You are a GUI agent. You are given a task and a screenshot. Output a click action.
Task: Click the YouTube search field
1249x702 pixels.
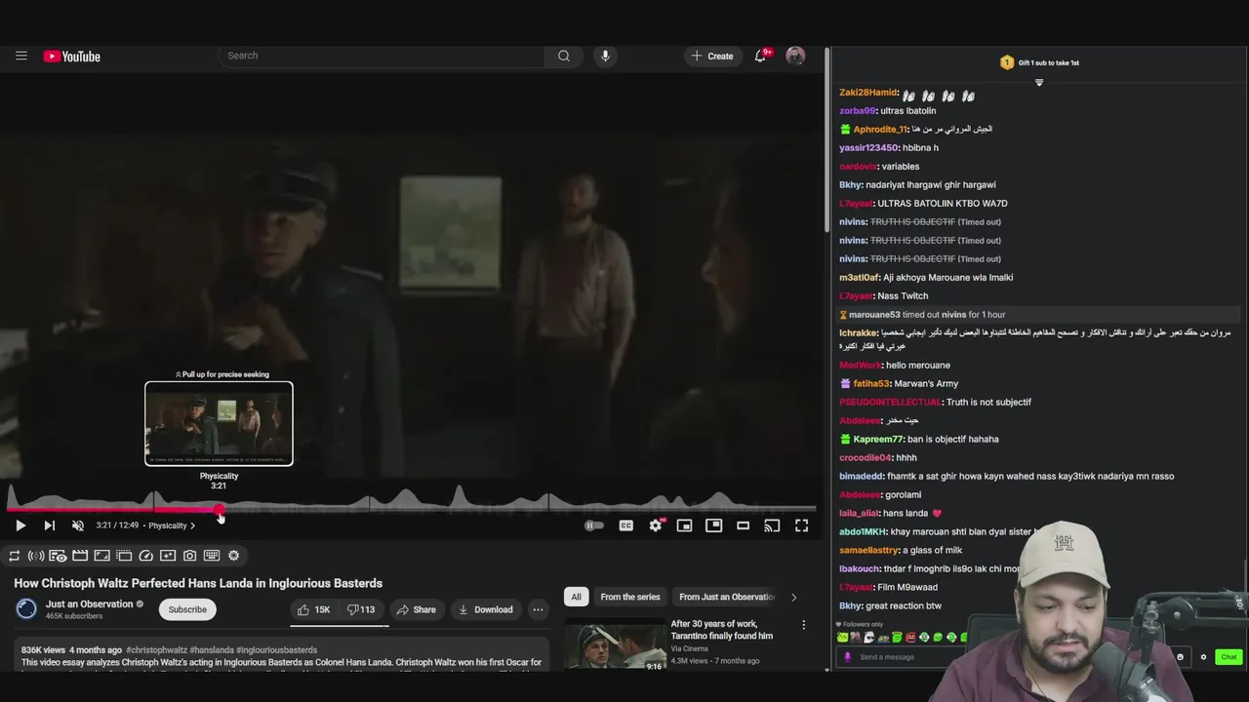pyautogui.click(x=381, y=56)
